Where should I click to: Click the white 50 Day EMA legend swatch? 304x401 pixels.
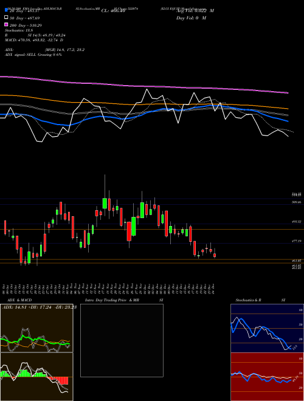[x=7, y=18]
